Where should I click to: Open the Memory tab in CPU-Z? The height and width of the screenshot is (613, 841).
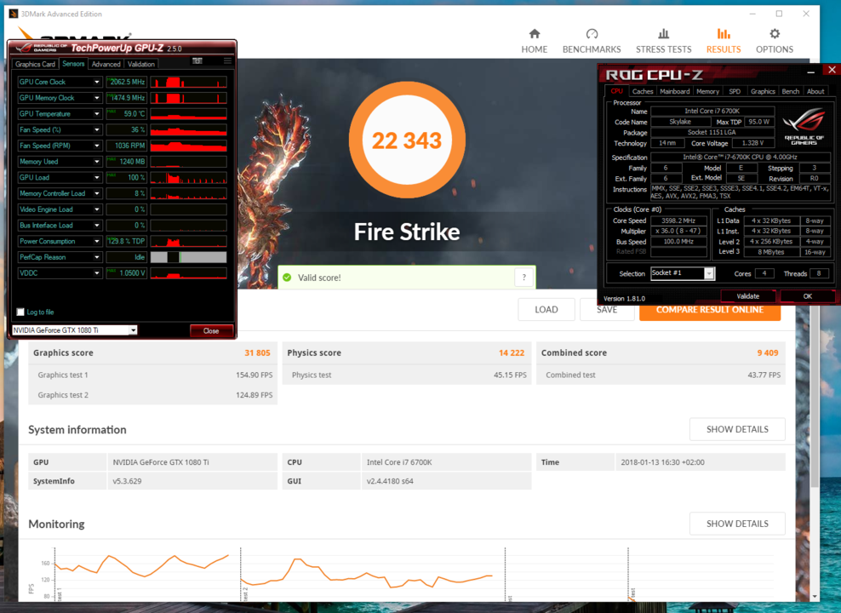(707, 91)
